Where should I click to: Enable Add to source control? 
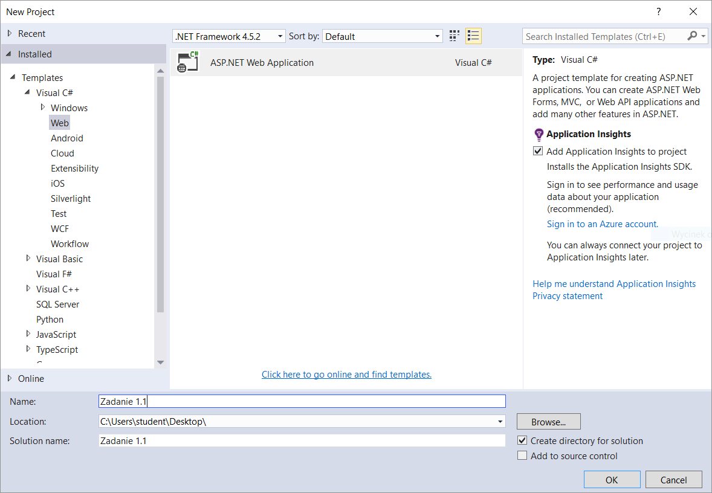522,456
